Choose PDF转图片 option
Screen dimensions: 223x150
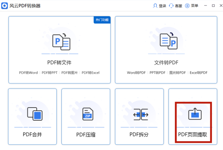point(70,72)
